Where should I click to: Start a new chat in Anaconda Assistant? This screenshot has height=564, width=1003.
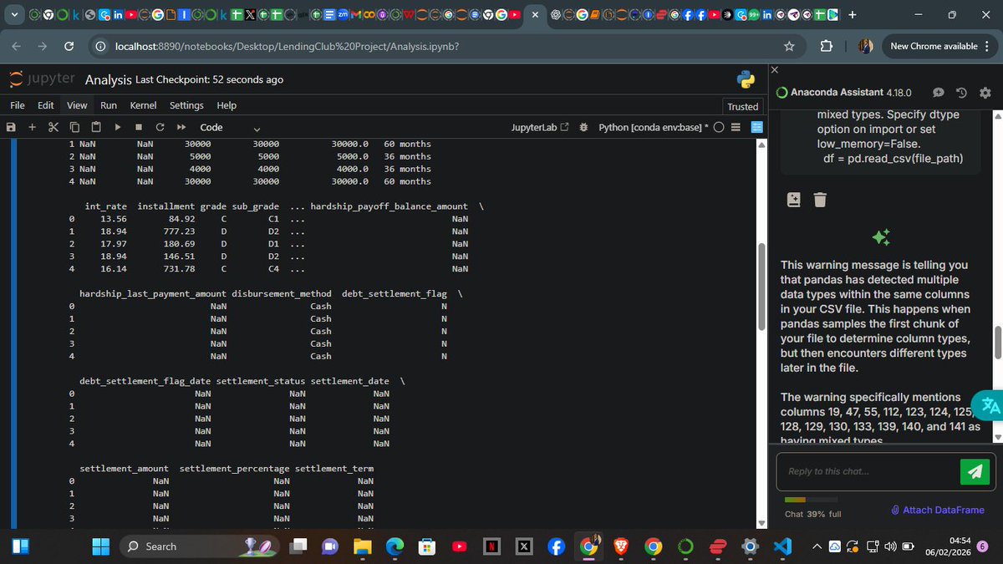938,92
